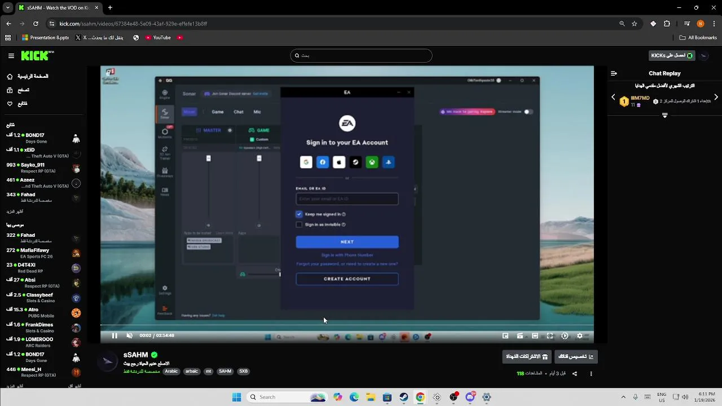Viewport: 722px width, 406px height.
Task: Unmute the video player volume
Action: [129, 336]
